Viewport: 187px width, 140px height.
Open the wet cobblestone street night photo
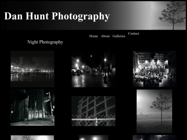pos(93,69)
